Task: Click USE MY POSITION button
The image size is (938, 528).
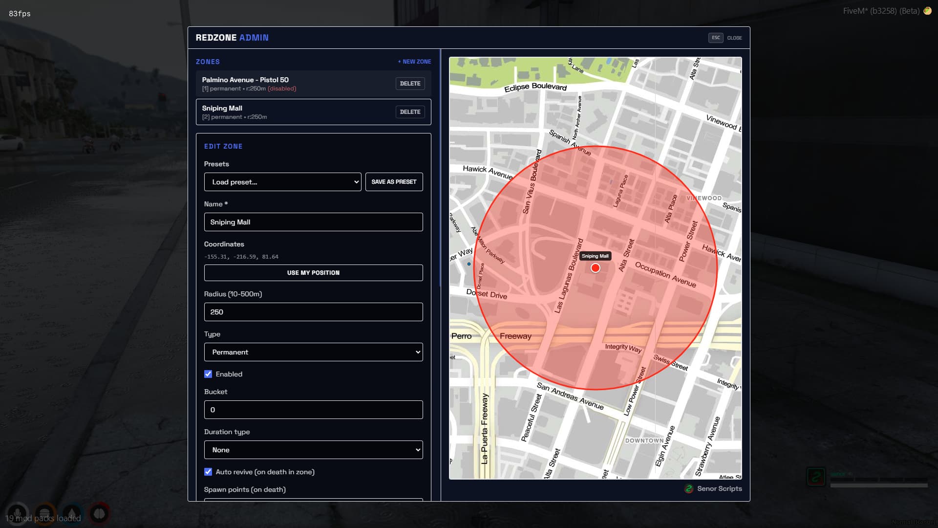Action: pos(314,273)
